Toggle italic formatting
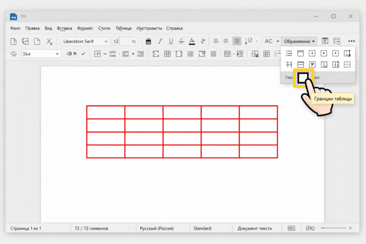The height and width of the screenshot is (244, 366). click(160, 41)
